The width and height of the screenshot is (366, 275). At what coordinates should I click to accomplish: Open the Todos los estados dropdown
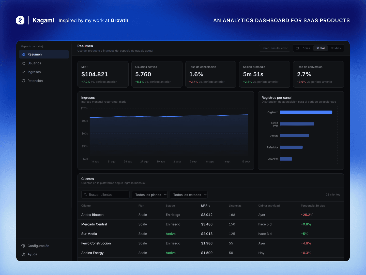point(189,195)
